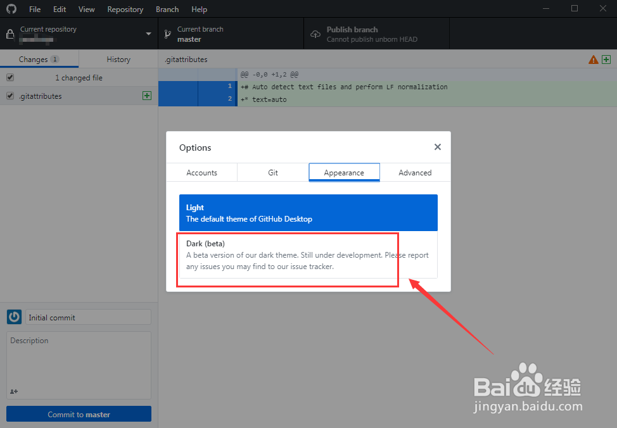Click the Description text area
617x428 pixels.
79,365
